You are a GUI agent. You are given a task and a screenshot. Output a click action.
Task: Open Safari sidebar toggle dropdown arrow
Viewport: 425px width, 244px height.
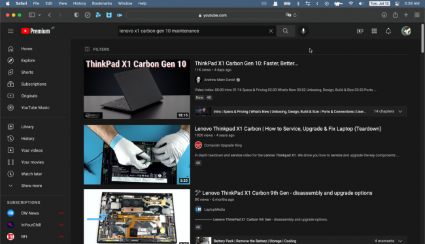pos(40,15)
